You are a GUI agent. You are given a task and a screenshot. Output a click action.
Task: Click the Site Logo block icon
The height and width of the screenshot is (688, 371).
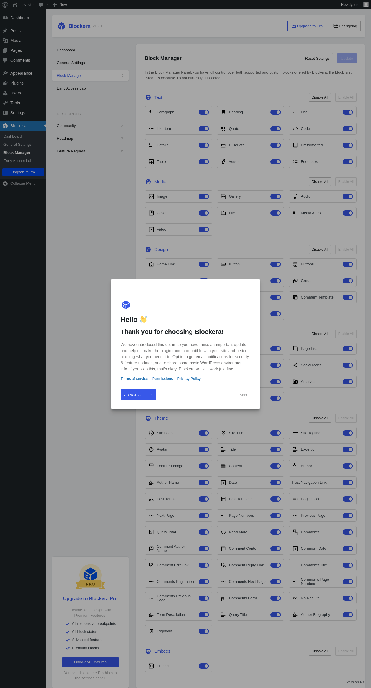[x=151, y=433]
